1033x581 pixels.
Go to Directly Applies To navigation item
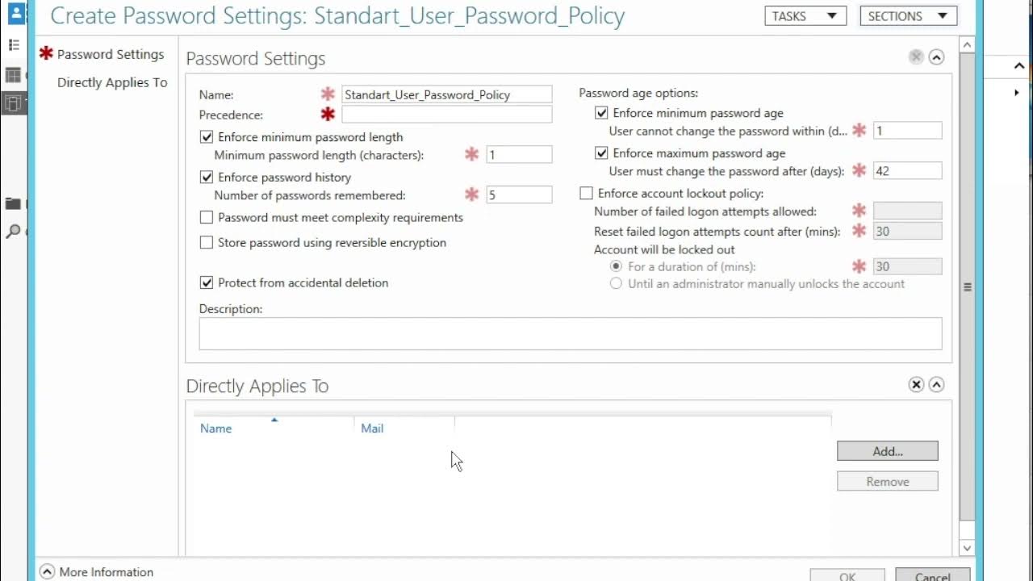pos(112,82)
